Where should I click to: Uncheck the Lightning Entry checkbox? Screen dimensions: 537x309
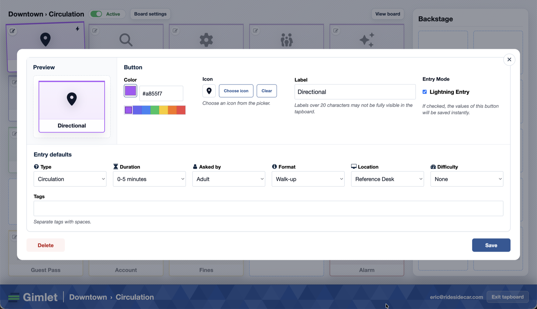425,92
